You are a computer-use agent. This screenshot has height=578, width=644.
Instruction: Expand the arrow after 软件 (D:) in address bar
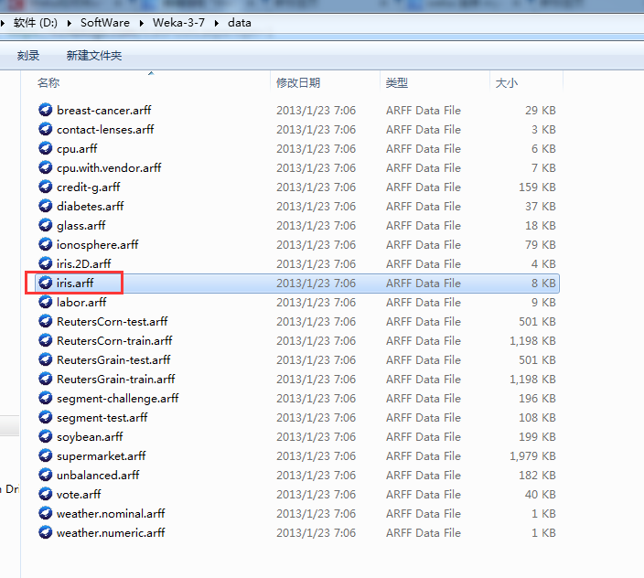pos(69,23)
